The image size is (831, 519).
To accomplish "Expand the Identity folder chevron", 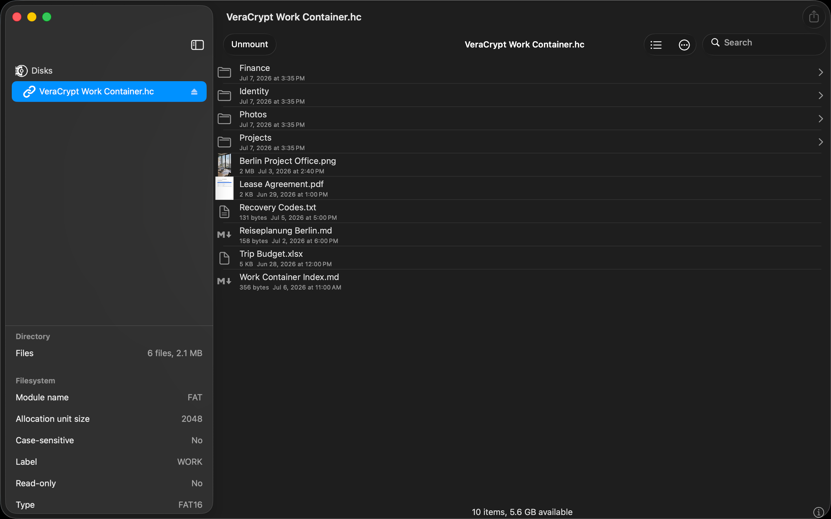I will coord(821,95).
